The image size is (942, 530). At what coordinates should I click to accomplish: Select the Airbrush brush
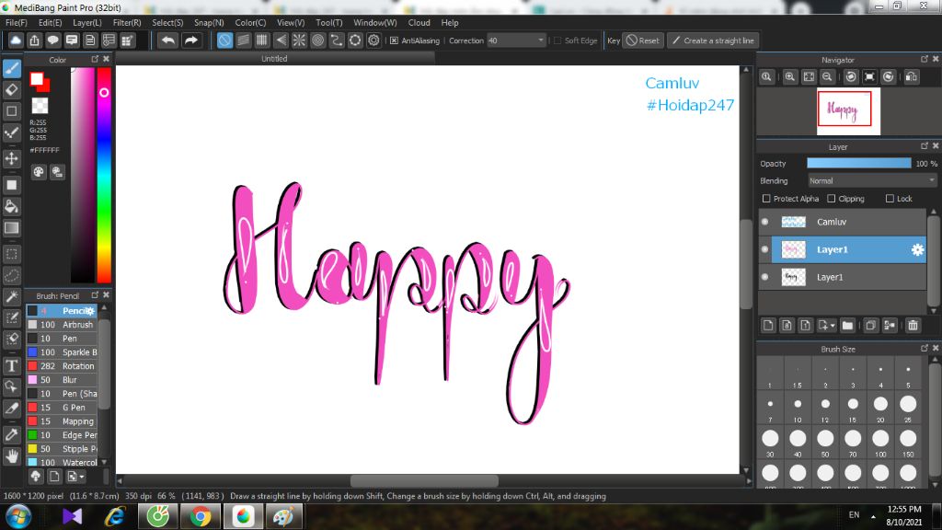[62, 325]
